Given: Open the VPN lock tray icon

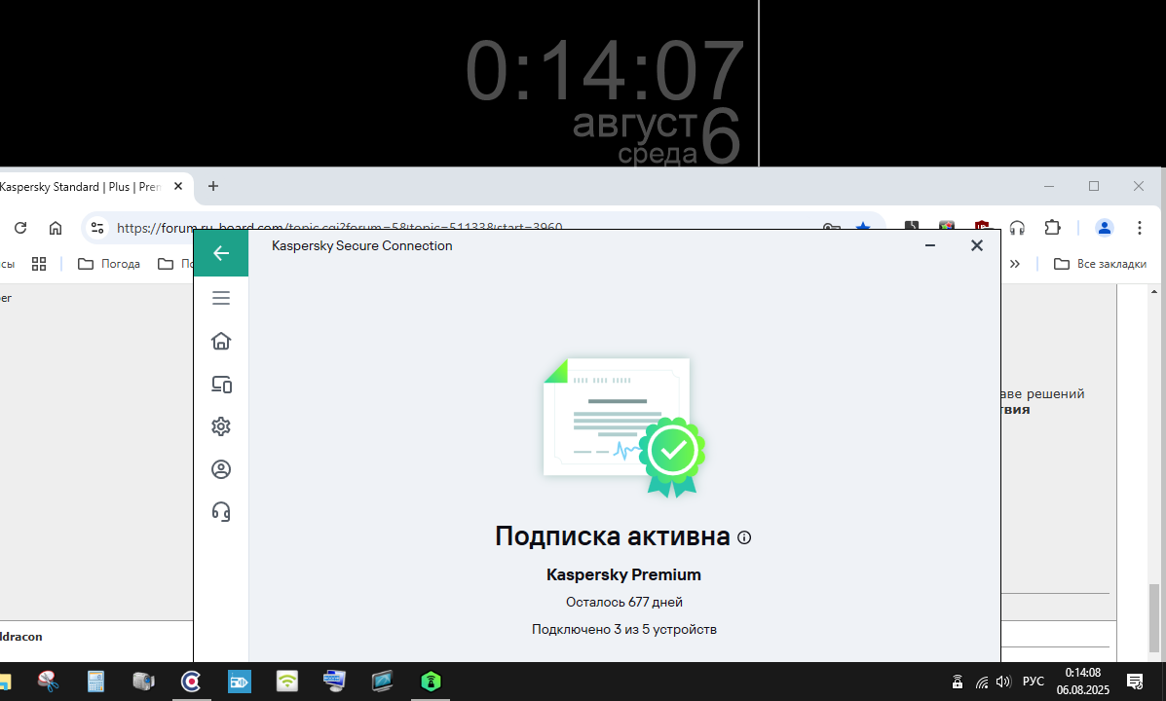Looking at the screenshot, I should tap(958, 681).
